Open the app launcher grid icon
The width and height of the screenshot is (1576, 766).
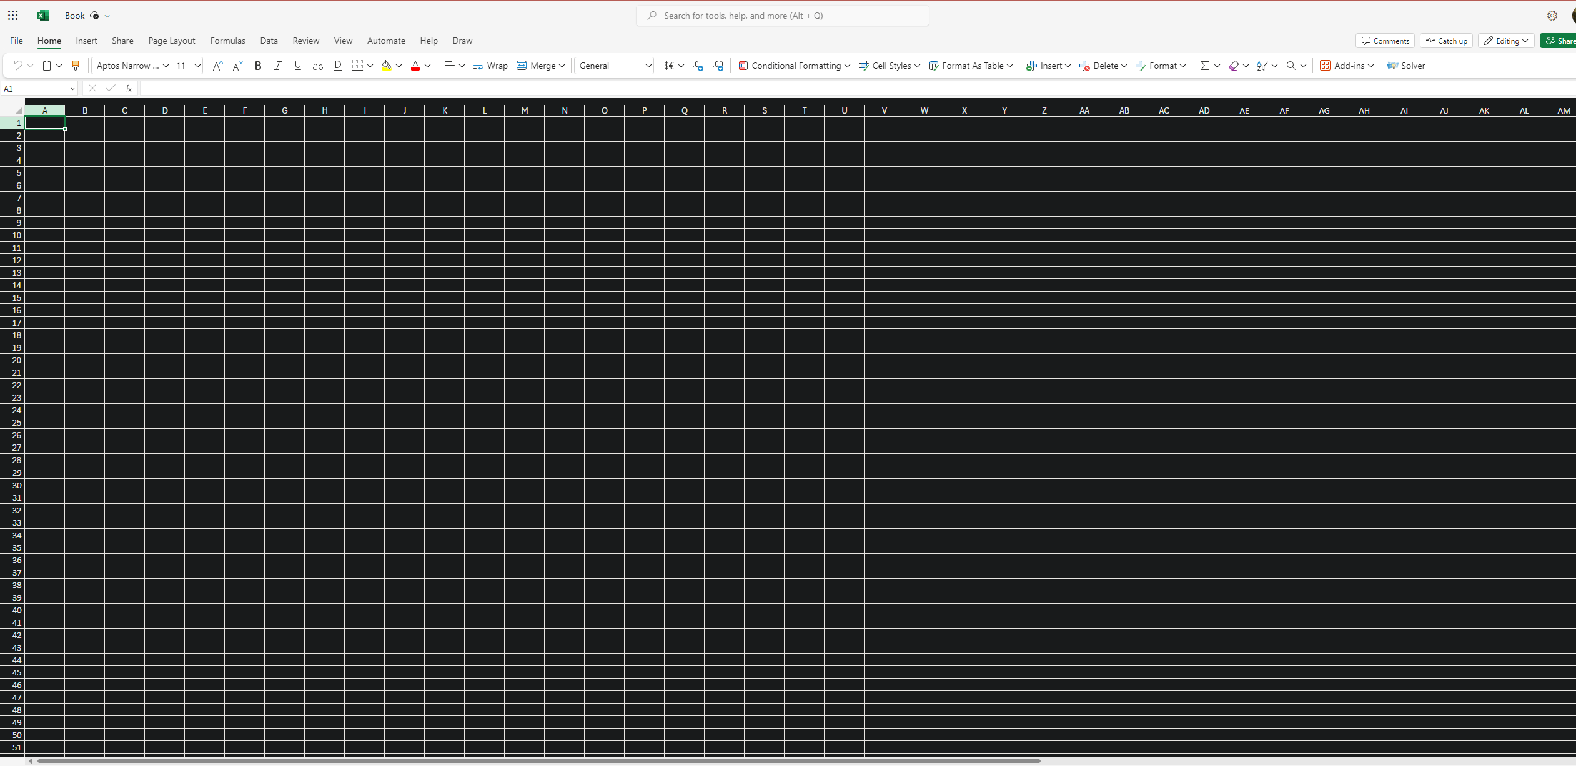click(12, 16)
